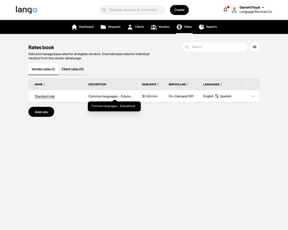The image size is (288, 230).
Task: Open the notifications bell
Action: [225, 10]
